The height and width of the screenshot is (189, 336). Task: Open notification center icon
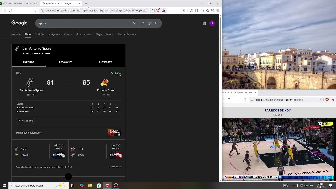(330, 186)
